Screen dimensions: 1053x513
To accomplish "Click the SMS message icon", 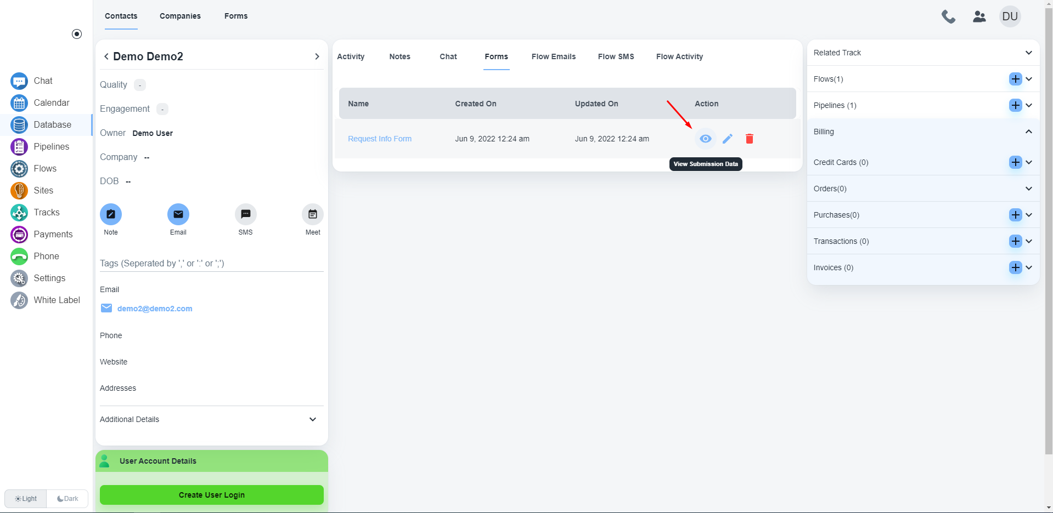I will coord(245,214).
